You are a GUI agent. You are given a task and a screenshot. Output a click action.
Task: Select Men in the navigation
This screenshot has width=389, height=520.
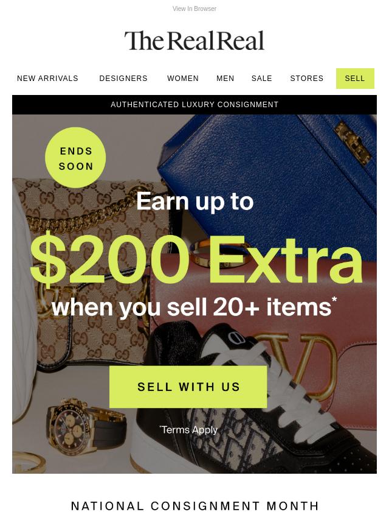point(225,79)
